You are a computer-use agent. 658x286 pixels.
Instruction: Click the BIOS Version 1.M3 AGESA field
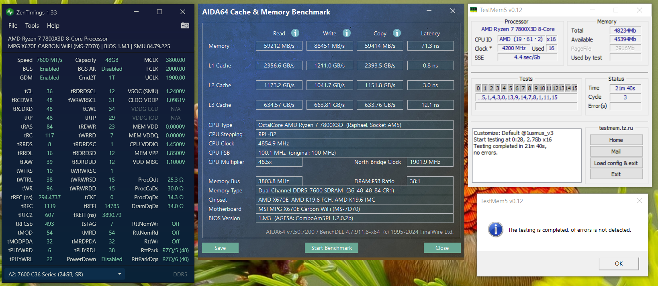click(x=355, y=218)
